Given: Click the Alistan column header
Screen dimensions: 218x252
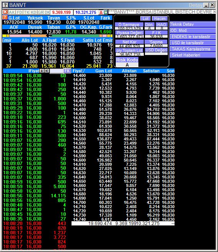Looking at the screenshot, I should point(129,71).
